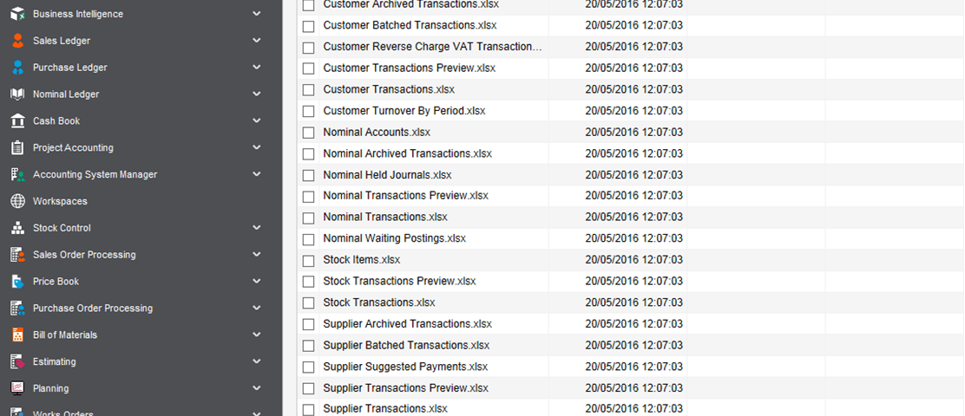Tick the Nominal Accounts.xlsx checkbox
965x416 pixels.
click(x=308, y=133)
